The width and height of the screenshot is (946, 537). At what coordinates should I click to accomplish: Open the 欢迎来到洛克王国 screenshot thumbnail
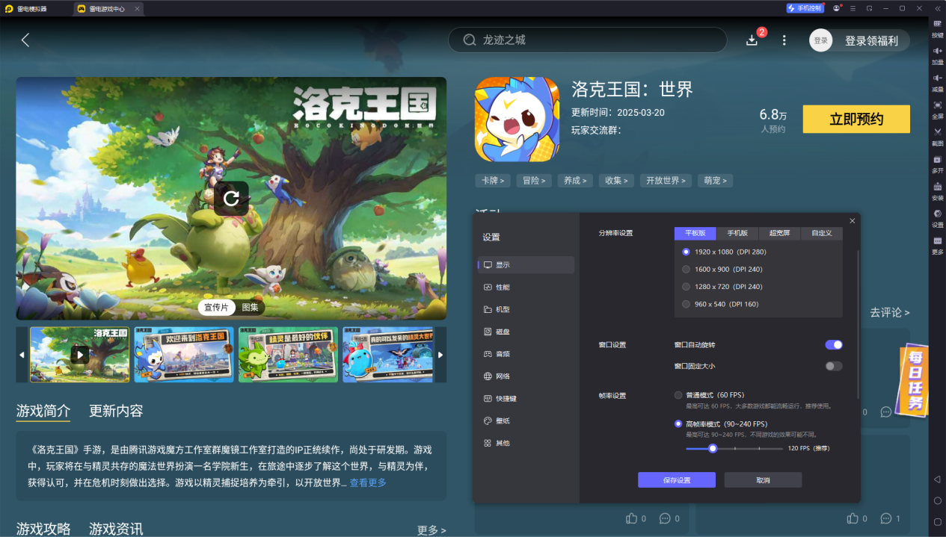(x=183, y=354)
